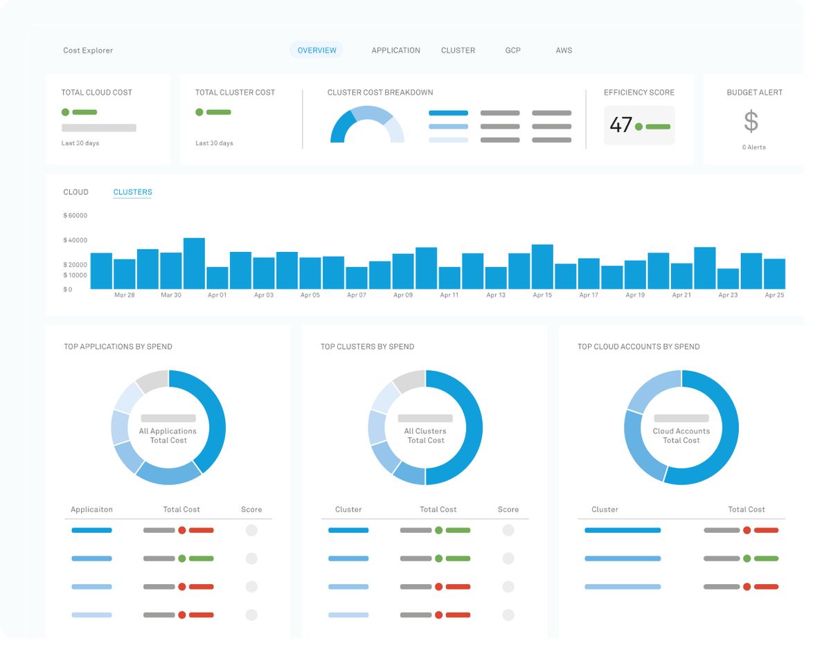This screenshot has height=663, width=831.
Task: Open the OVERVIEW tab
Action: coord(316,51)
